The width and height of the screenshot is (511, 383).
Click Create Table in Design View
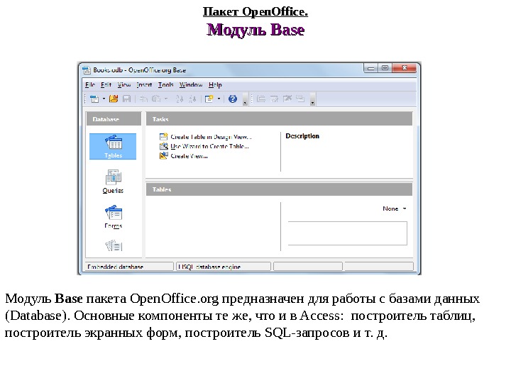211,137
